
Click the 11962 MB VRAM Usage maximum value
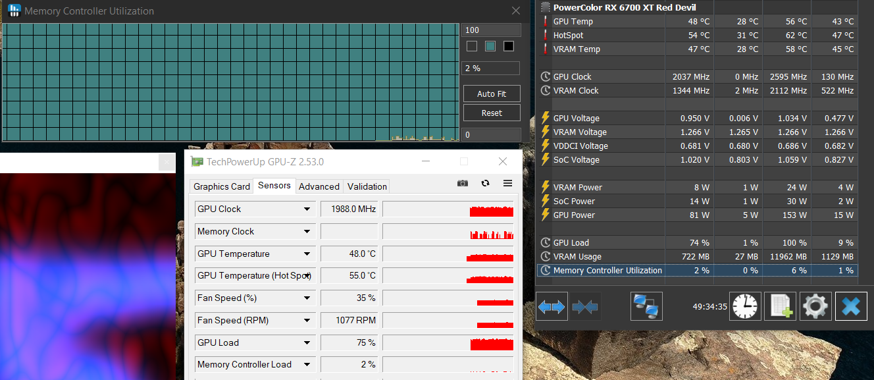[788, 256]
